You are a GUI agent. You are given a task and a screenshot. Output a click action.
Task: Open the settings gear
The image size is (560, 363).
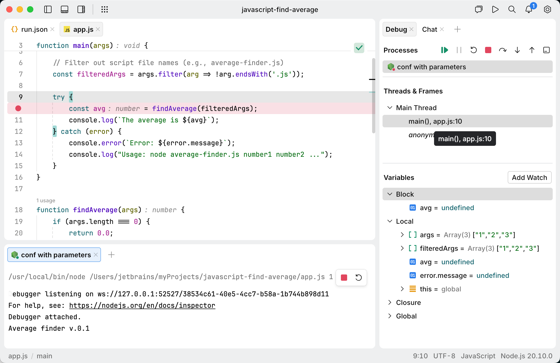tap(547, 9)
